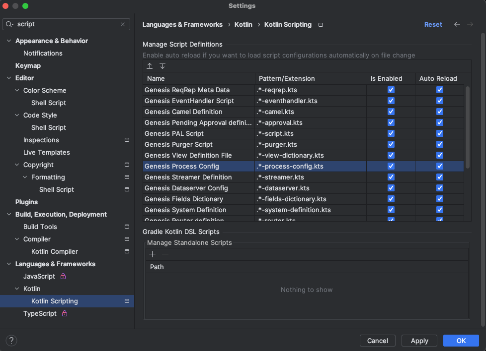This screenshot has width=486, height=351.
Task: Collapse the Kotlin node in sidebar
Action: [x=17, y=289]
